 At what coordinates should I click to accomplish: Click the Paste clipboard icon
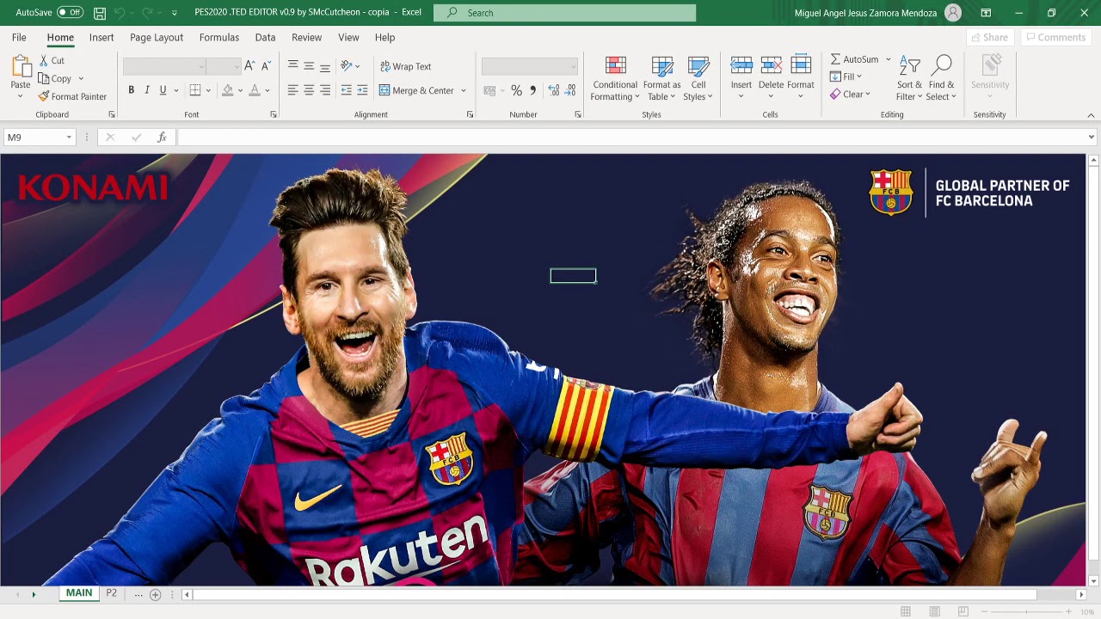point(21,67)
